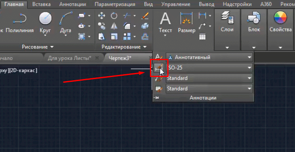
Task: Select the Multileader tool
Action: (202, 26)
